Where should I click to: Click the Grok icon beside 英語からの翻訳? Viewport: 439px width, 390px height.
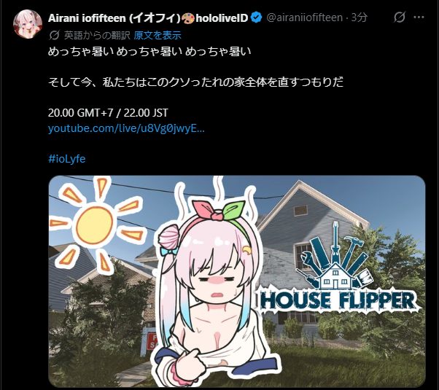54,35
